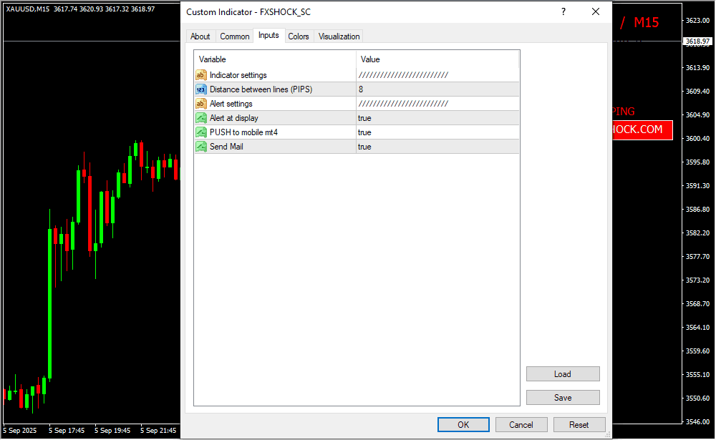
Task: Switch to the About tab
Action: 200,36
